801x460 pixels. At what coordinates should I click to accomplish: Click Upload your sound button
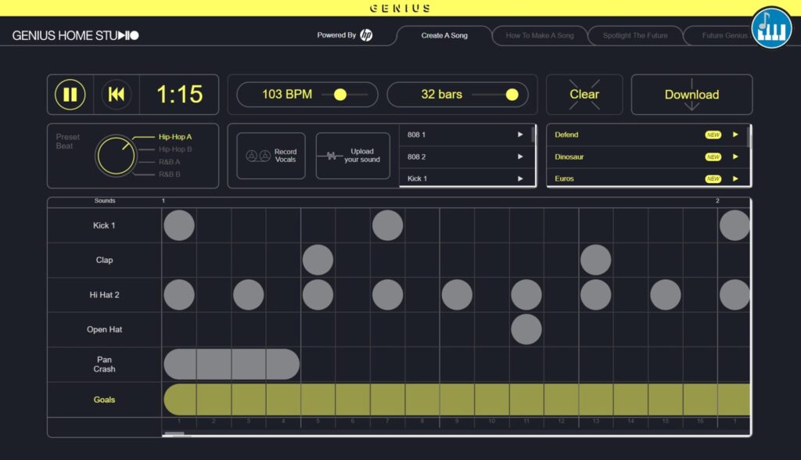353,156
